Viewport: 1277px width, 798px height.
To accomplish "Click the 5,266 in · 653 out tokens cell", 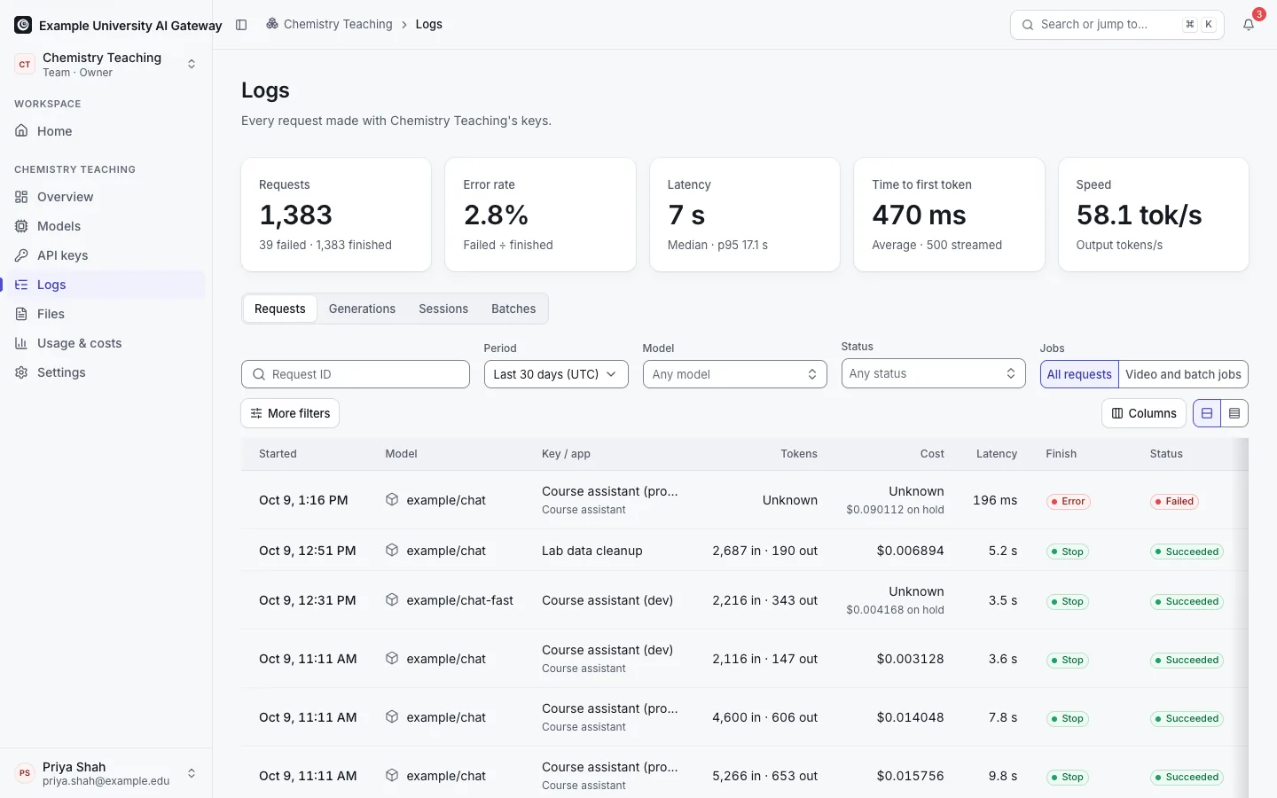I will pyautogui.click(x=764, y=776).
